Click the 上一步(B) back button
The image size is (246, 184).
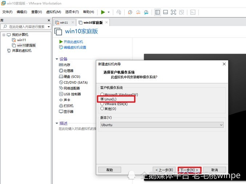tap(164, 170)
